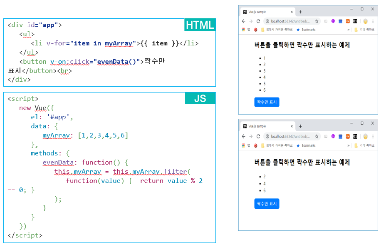Open a new tab in the 1-to-6 list window
Image resolution: width=381 pixels, height=245 pixels.
point(300,12)
